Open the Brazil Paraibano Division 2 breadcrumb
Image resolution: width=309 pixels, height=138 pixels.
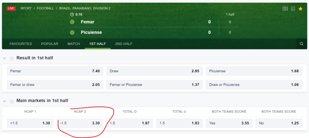(x=85, y=8)
